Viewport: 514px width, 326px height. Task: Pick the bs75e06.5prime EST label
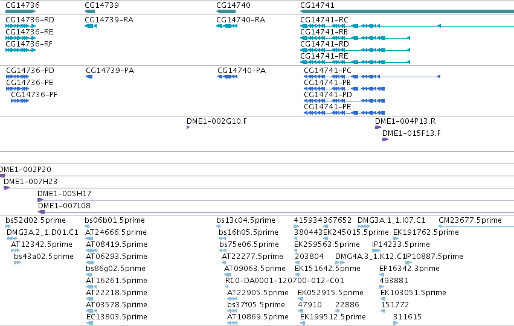tap(249, 245)
